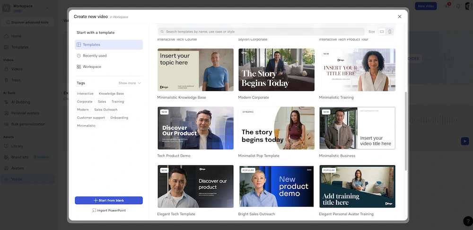Screen dimensions: 473x230
Task: Select the Sales tag chip
Action: 102,102
